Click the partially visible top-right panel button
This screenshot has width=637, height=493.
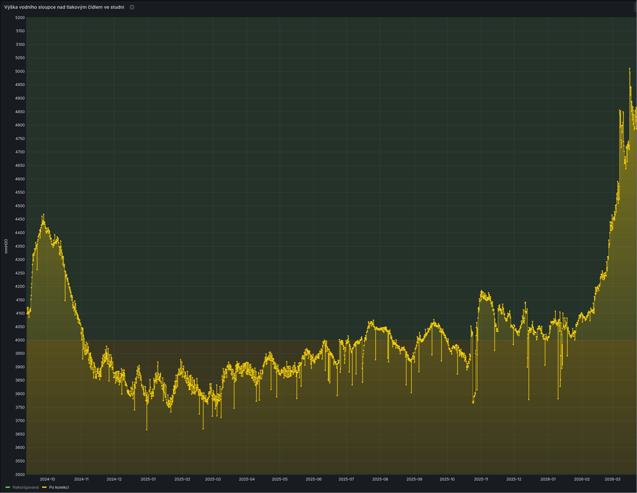click(636, 7)
